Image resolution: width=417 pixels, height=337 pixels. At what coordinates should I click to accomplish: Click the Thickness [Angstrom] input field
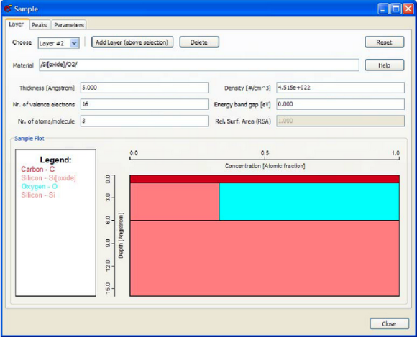point(145,88)
